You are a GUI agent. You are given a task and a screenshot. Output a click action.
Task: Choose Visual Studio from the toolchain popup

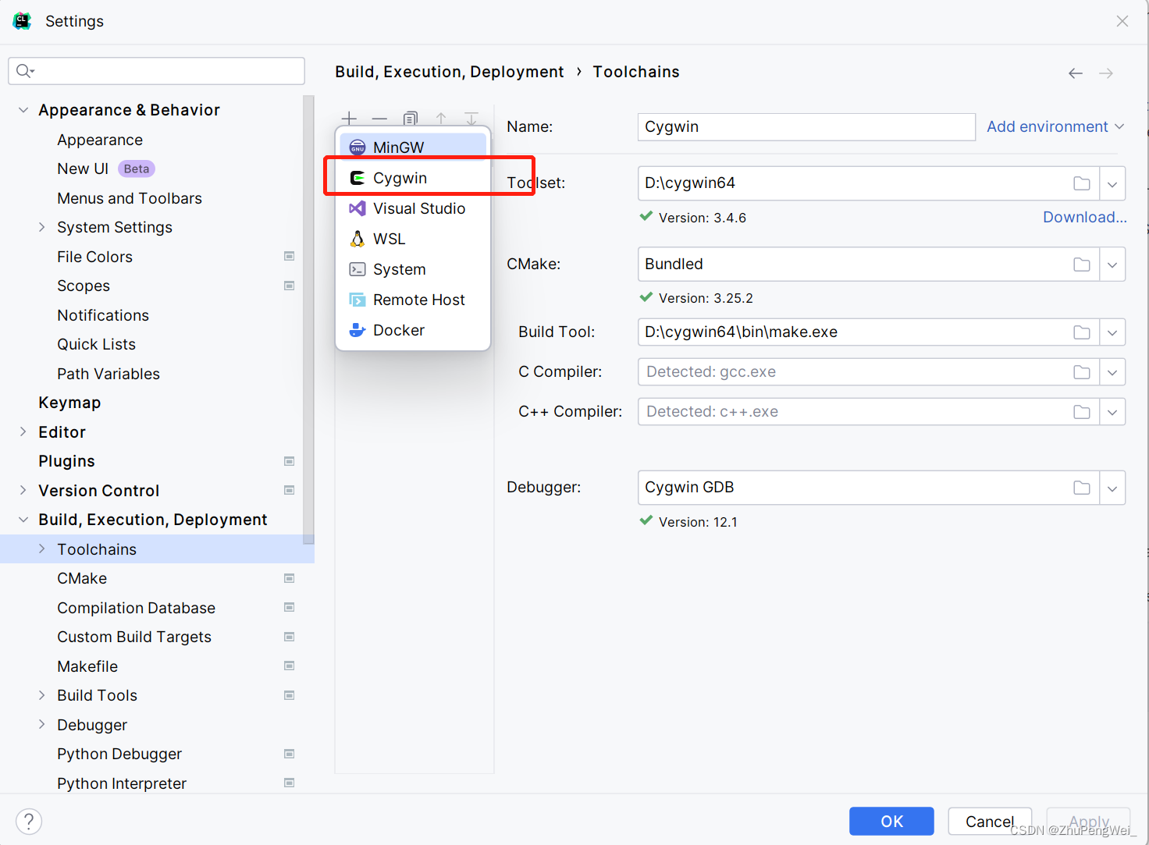(x=413, y=208)
